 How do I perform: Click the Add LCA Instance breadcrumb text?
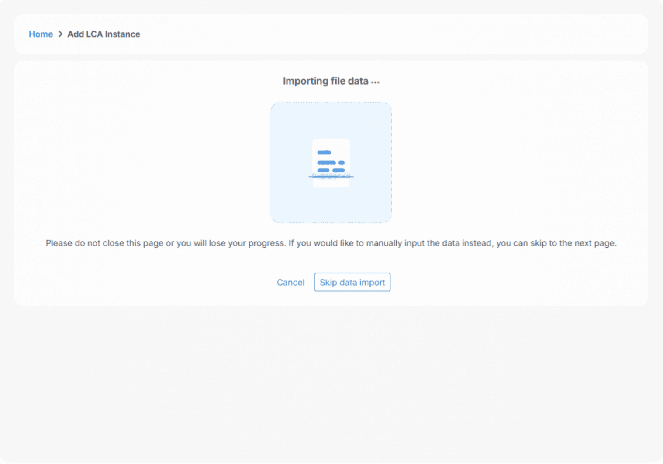(104, 34)
